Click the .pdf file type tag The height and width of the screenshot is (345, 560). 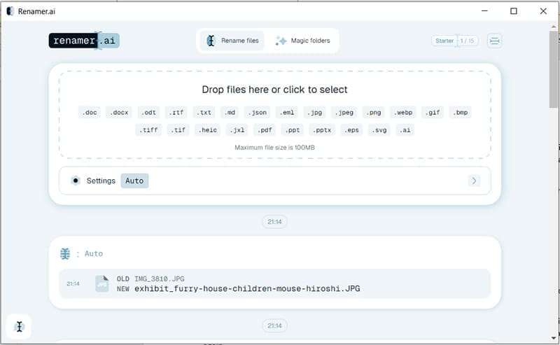pyautogui.click(x=265, y=130)
